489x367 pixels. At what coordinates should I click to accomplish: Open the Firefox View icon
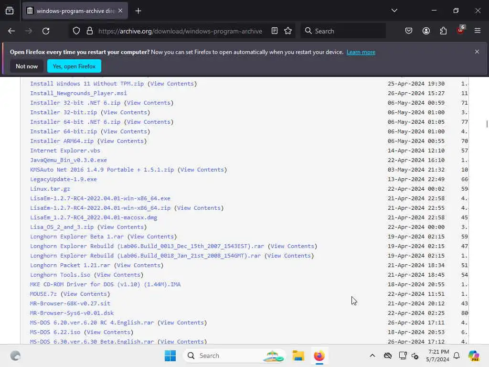coord(10,11)
